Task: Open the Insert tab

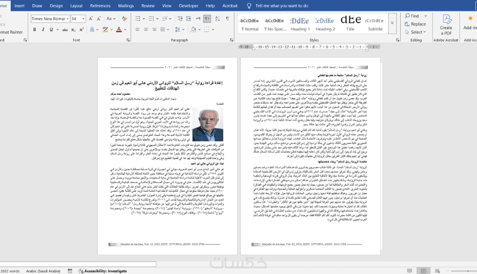Action: (x=20, y=5)
